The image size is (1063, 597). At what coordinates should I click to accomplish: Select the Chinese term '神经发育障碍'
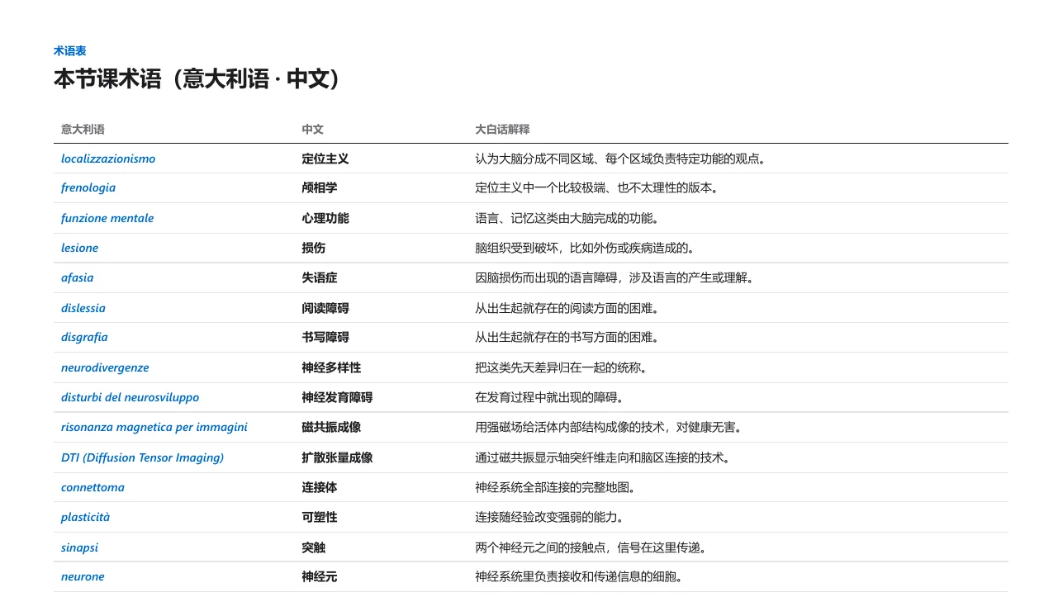click(337, 397)
